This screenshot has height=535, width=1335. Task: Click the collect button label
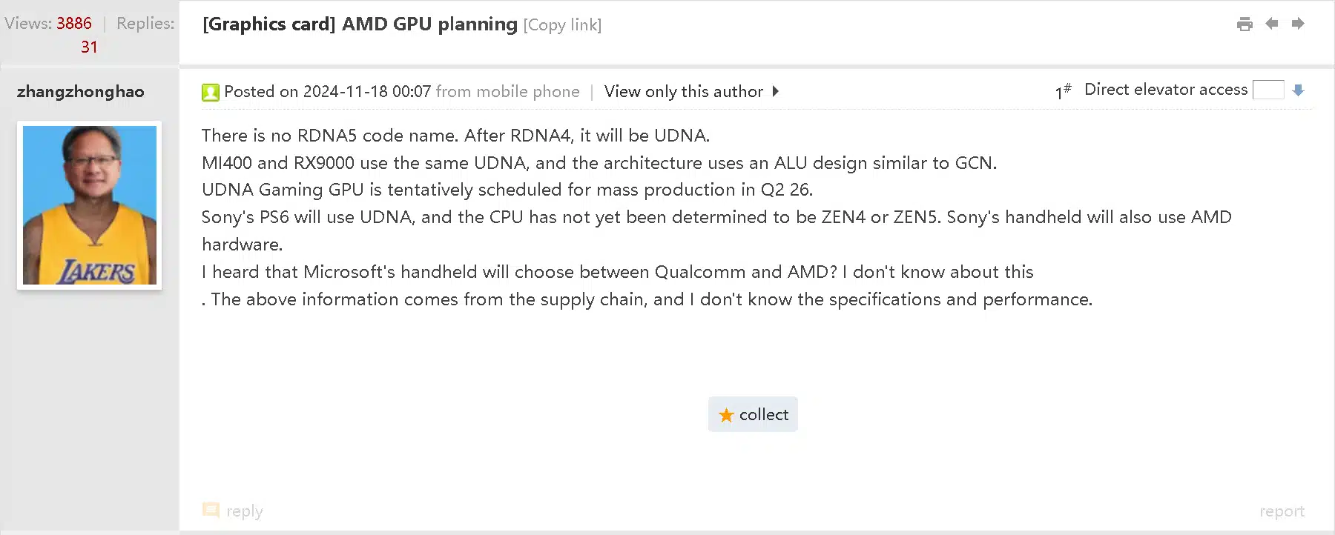[x=764, y=415]
